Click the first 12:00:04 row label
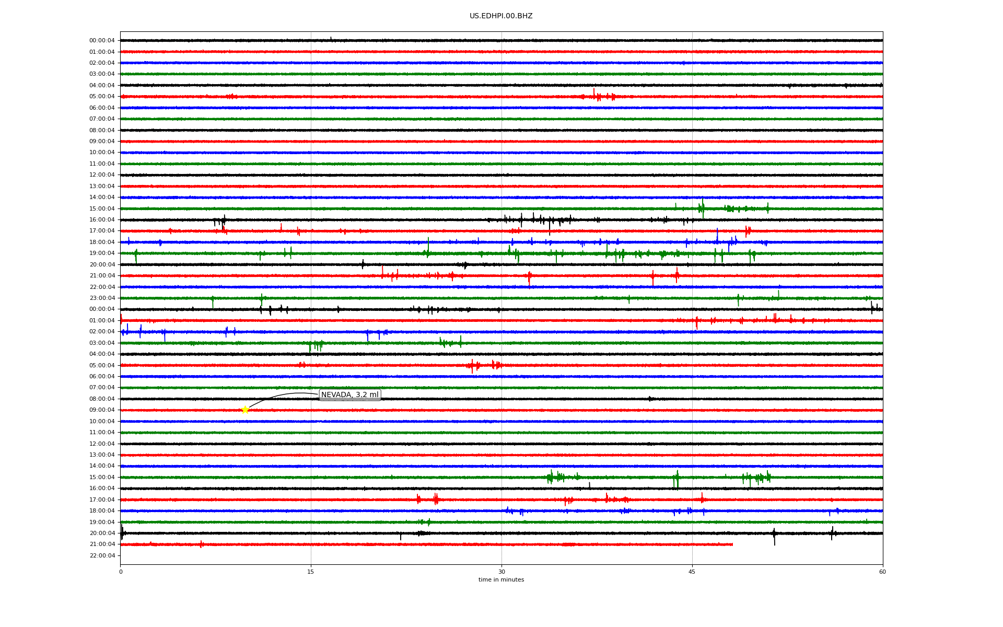Screen dimensions: 1003x627 102,175
